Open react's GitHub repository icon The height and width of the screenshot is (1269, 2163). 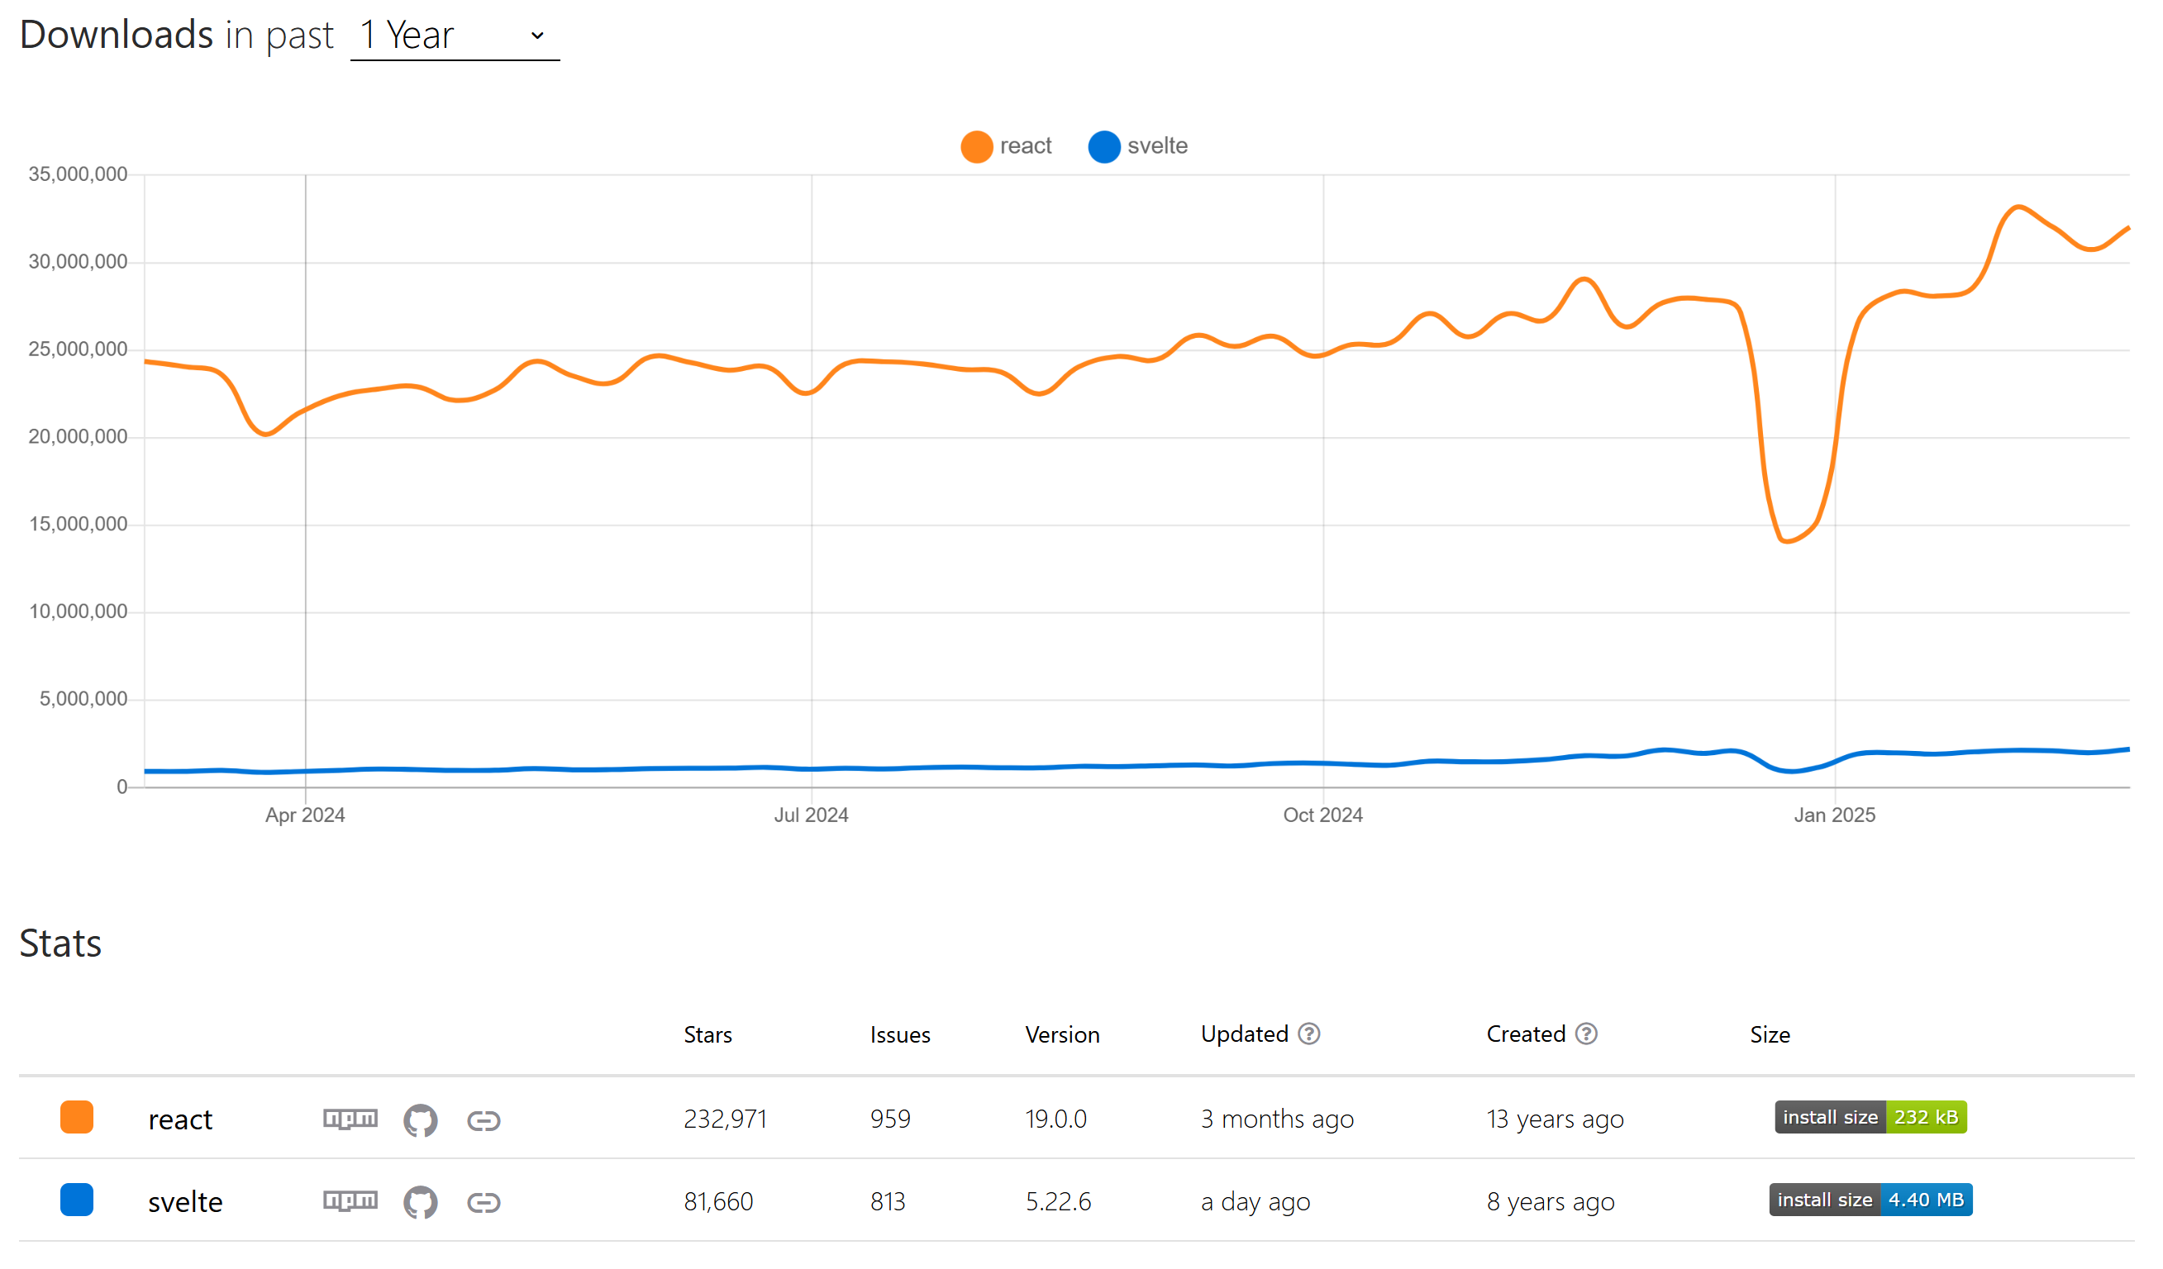point(421,1120)
